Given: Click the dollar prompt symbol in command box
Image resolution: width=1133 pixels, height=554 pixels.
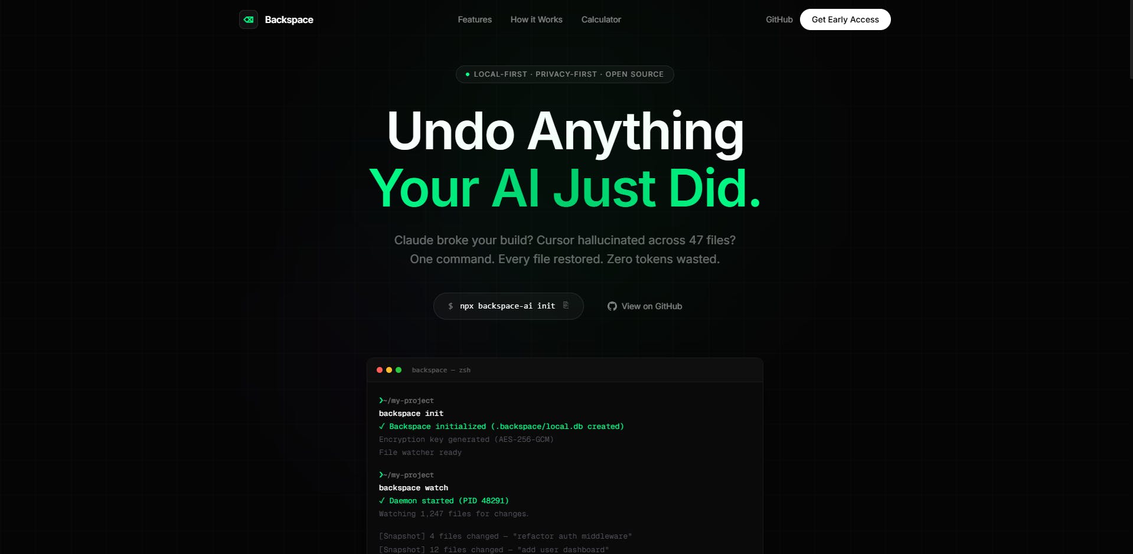Looking at the screenshot, I should tap(450, 306).
